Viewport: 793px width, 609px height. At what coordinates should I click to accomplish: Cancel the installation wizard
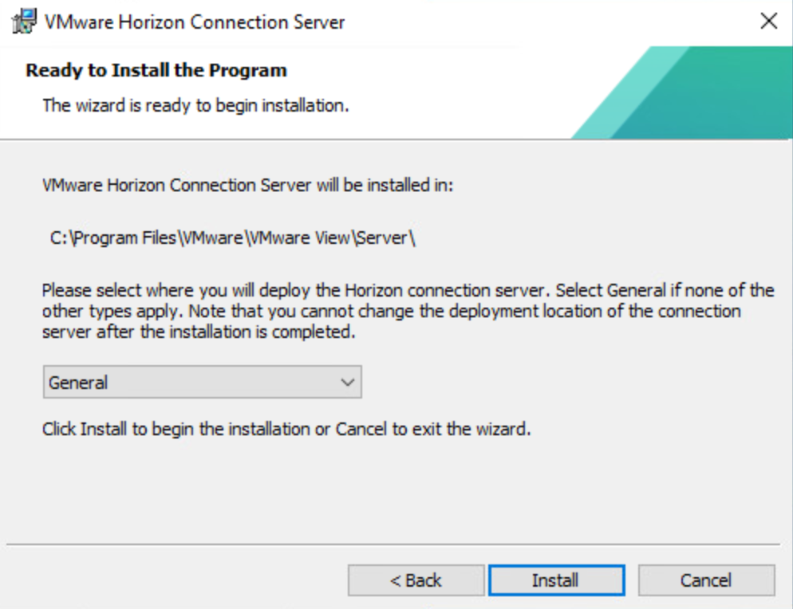(x=705, y=580)
